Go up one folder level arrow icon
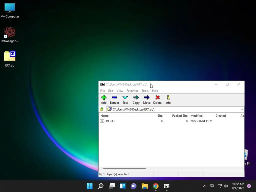 point(102,109)
